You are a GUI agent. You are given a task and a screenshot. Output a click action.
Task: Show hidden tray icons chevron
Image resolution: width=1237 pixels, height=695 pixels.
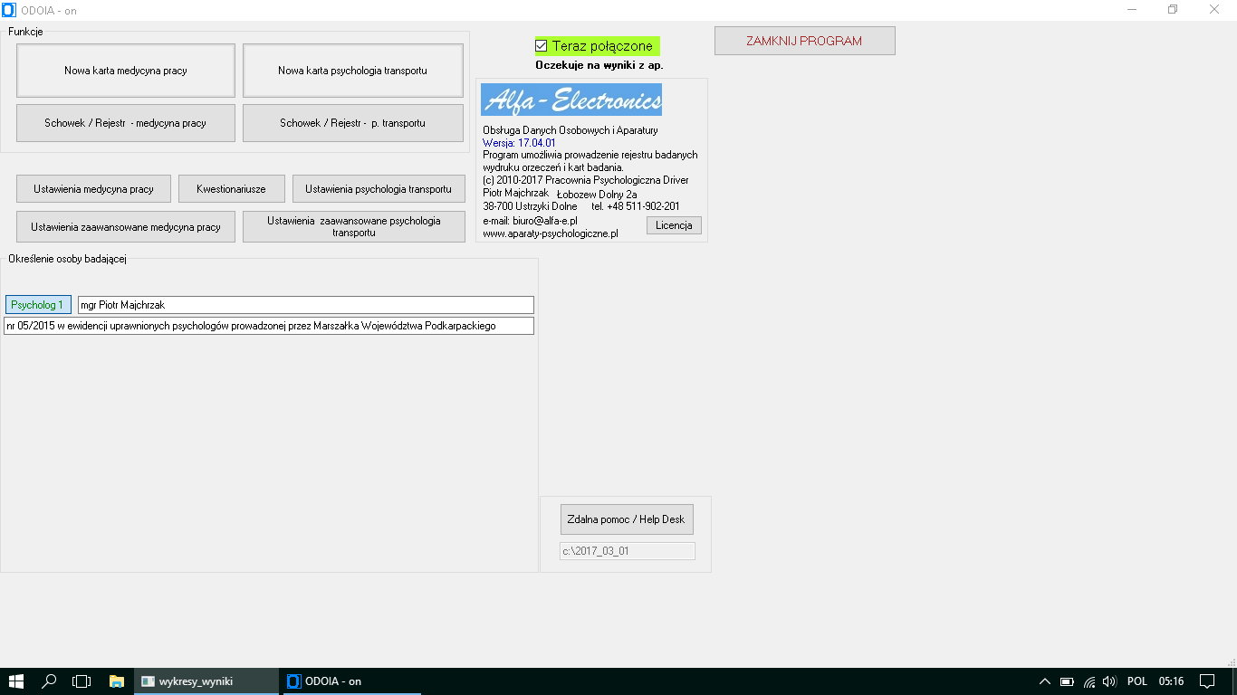click(1044, 681)
